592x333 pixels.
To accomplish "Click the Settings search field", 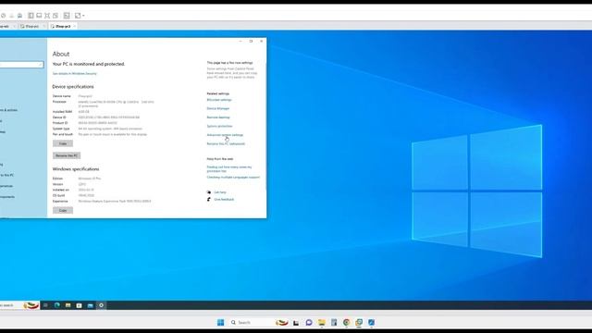I will pyautogui.click(x=21, y=65).
